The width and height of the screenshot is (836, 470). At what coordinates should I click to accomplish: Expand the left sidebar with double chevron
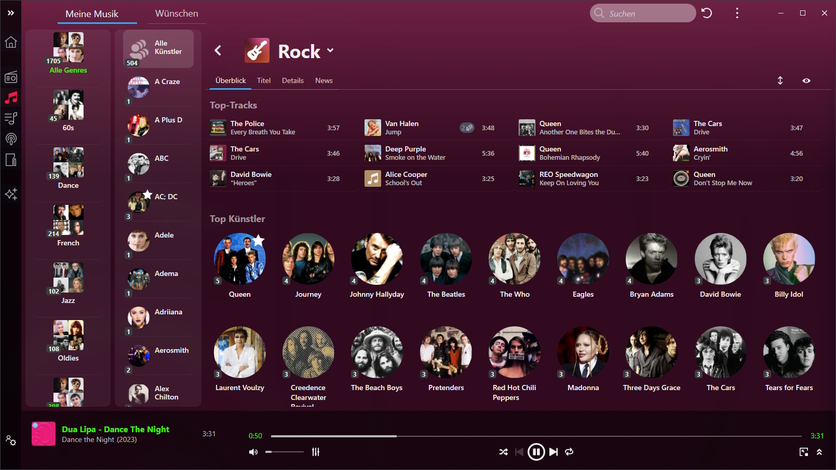11,13
